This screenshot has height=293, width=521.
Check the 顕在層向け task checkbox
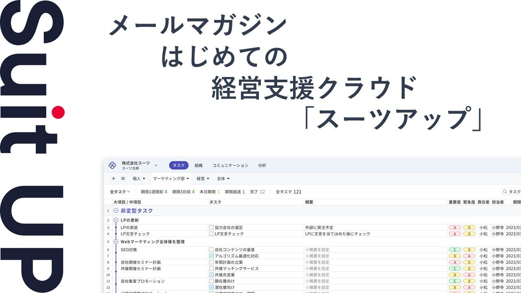pyautogui.click(x=211, y=281)
